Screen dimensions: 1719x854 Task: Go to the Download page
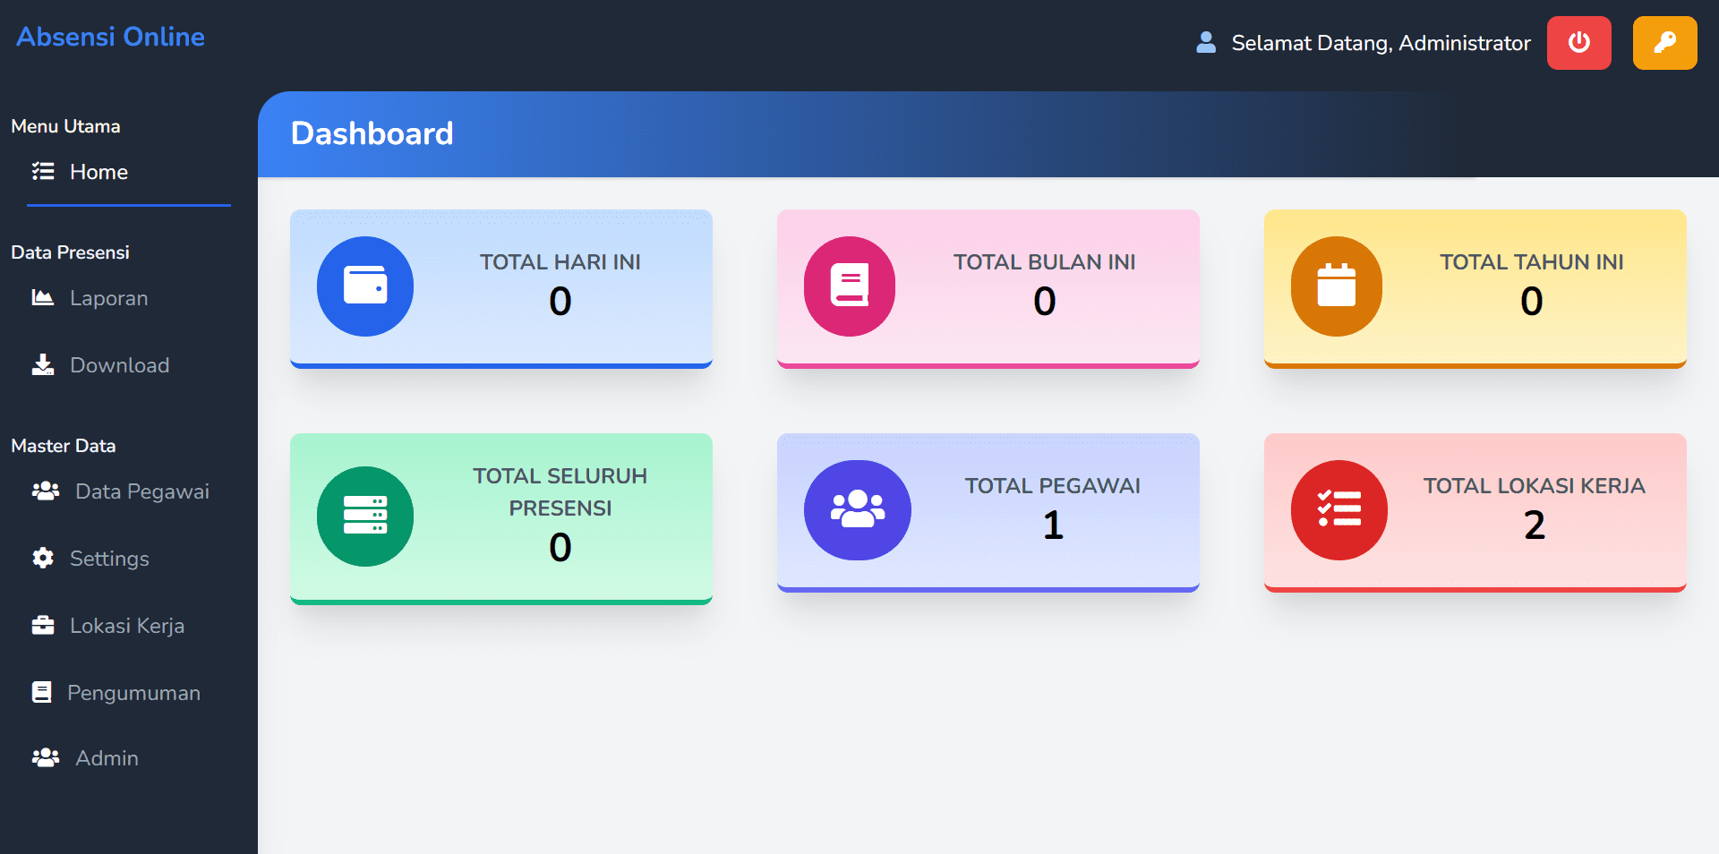point(119,365)
